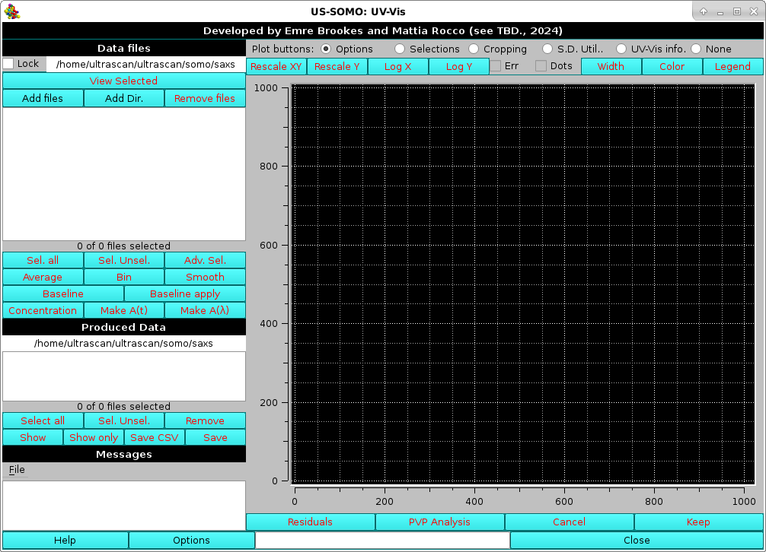Image resolution: width=766 pixels, height=552 pixels.
Task: Select the None plot buttons option
Action: (697, 49)
